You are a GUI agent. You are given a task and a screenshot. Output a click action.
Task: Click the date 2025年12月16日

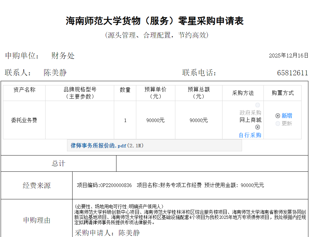coord(288,56)
